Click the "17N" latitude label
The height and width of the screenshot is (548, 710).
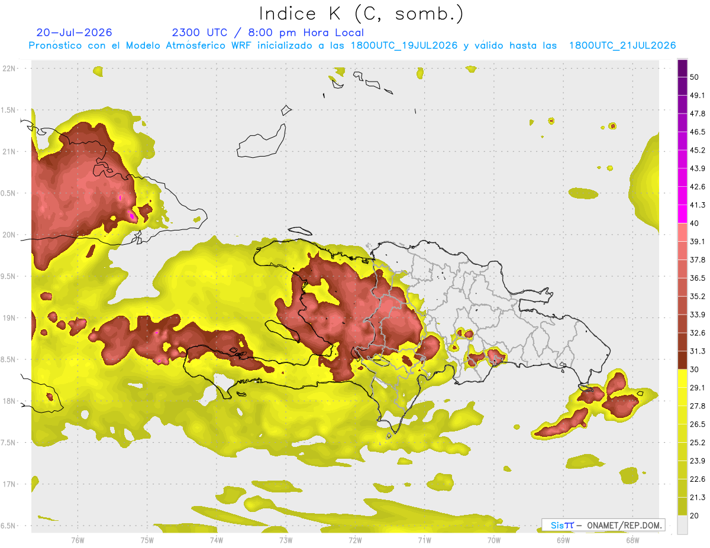point(9,484)
